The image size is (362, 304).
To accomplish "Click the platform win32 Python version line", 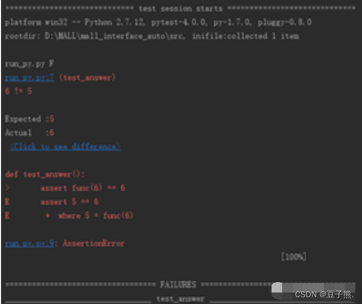I will 158,22.
